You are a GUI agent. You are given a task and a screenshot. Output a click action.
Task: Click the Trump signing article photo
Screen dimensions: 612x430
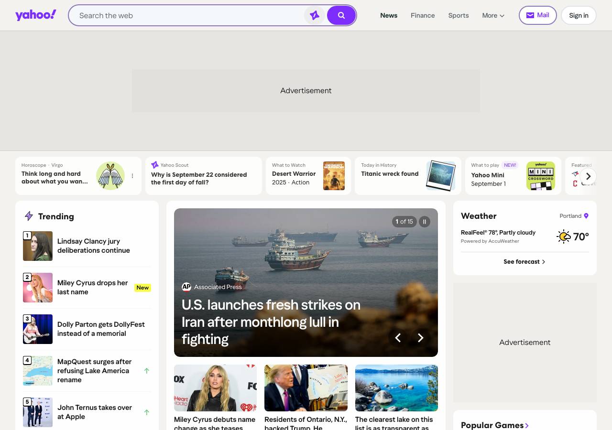306,388
